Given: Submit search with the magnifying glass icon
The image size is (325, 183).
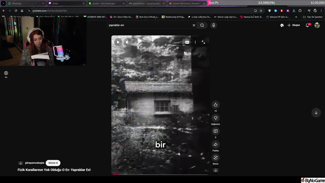Looking at the screenshot, I should 202,25.
